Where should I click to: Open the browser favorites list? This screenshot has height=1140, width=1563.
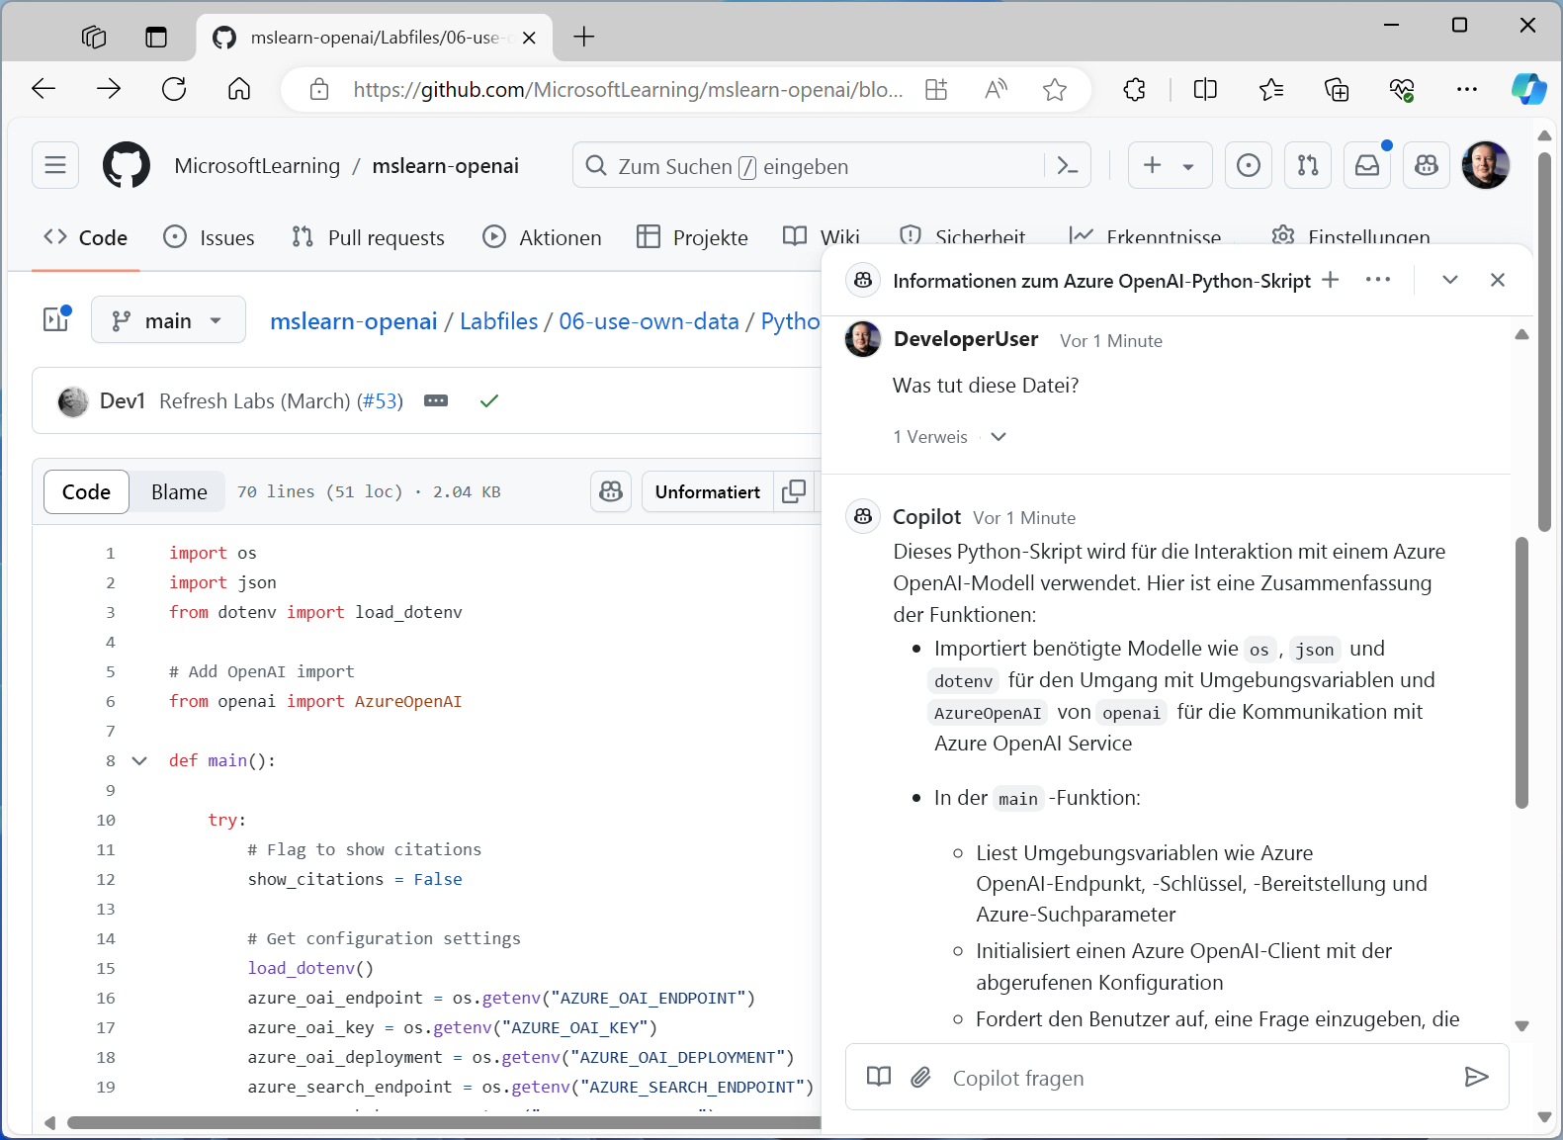pos(1271,89)
